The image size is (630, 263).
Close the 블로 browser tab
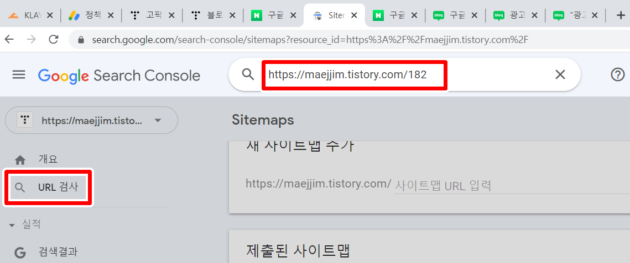pos(232,15)
